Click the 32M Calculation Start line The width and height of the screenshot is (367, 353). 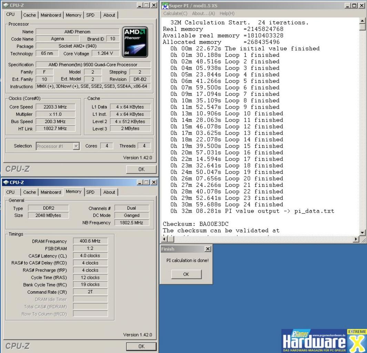point(239,23)
